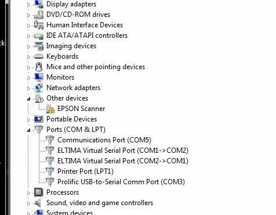Select Communications Port (COM5)
The height and width of the screenshot is (215, 276).
coord(104,140)
